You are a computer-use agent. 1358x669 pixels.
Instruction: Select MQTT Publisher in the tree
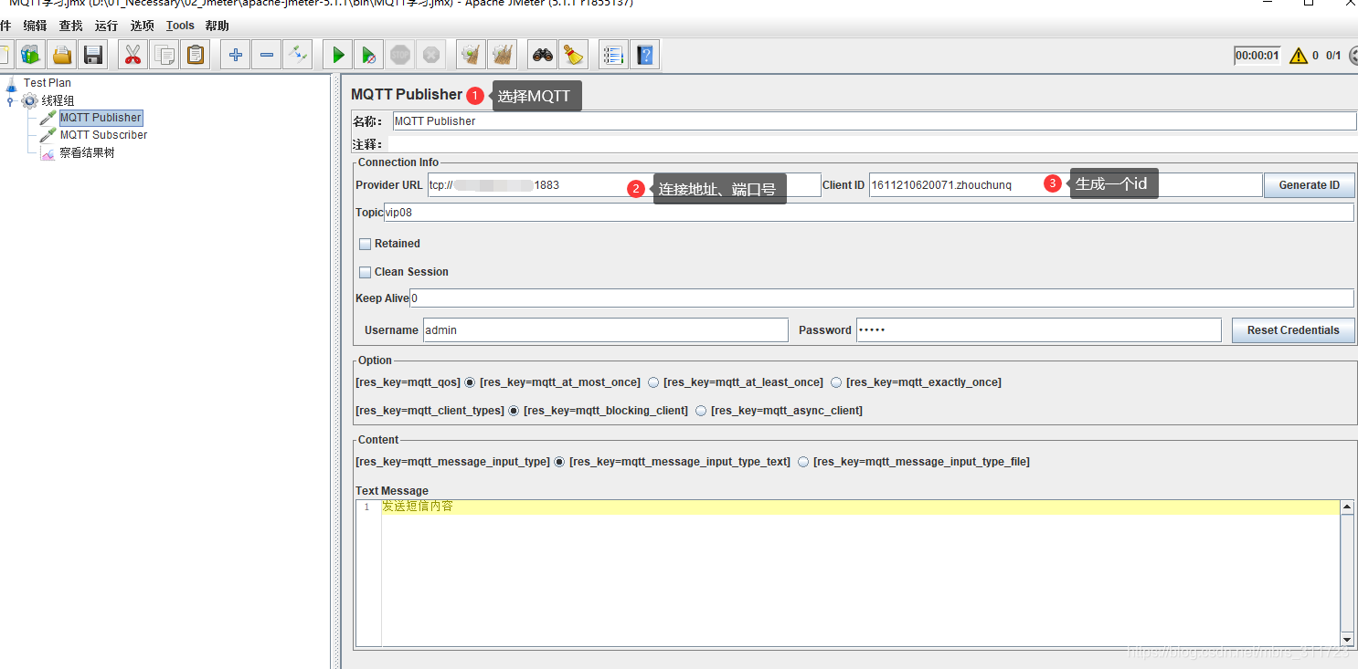point(101,118)
